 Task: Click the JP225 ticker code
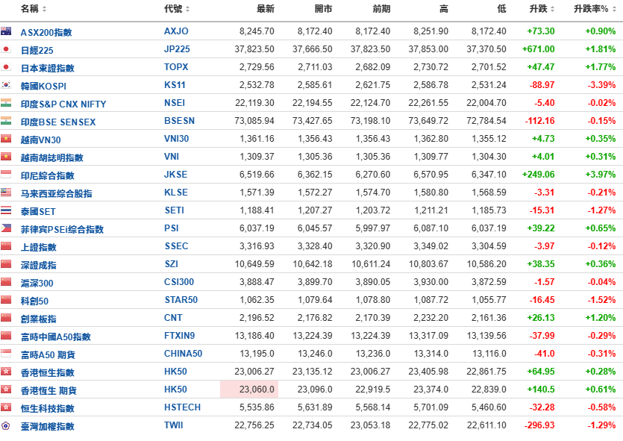click(x=177, y=49)
